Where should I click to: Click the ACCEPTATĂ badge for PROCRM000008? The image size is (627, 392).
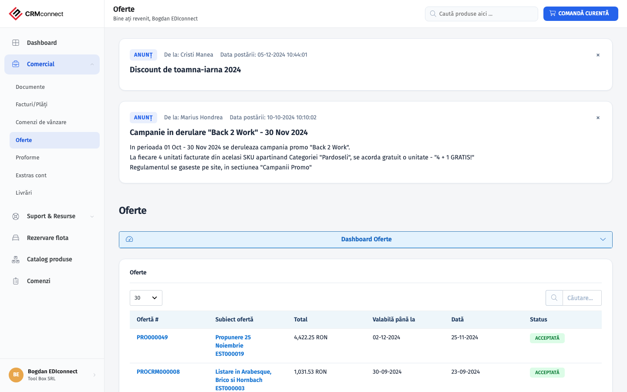(x=547, y=372)
